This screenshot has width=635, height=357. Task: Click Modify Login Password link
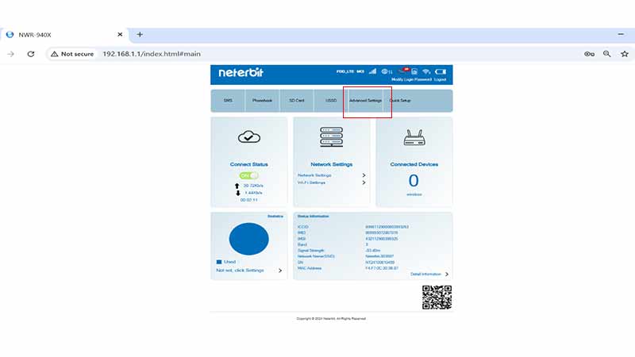(x=411, y=80)
